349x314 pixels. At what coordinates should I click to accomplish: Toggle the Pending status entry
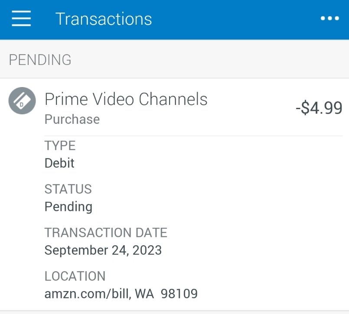[x=68, y=207]
